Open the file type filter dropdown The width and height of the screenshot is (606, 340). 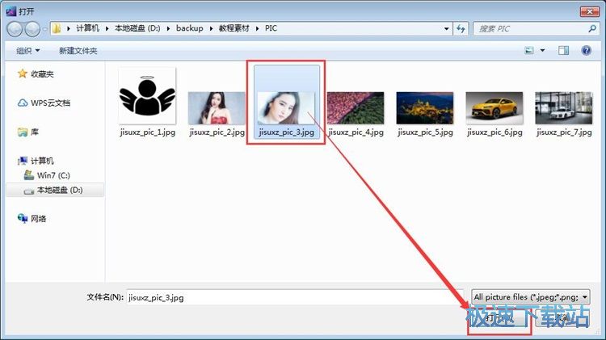tap(531, 297)
